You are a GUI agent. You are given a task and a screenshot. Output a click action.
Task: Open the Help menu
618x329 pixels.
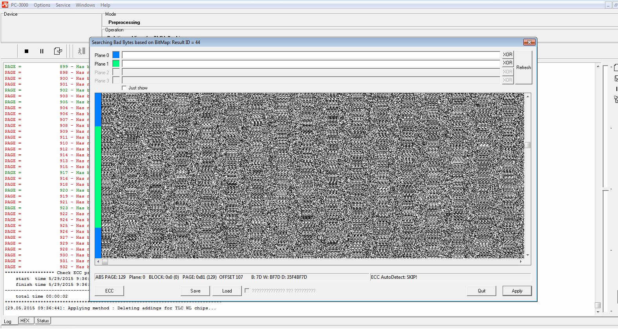(105, 5)
